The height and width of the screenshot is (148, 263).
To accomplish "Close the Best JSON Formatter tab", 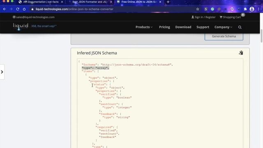I will (x=111, y=2).
